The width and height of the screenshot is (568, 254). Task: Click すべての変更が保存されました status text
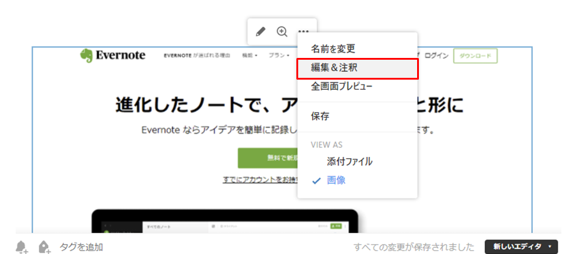(413, 247)
